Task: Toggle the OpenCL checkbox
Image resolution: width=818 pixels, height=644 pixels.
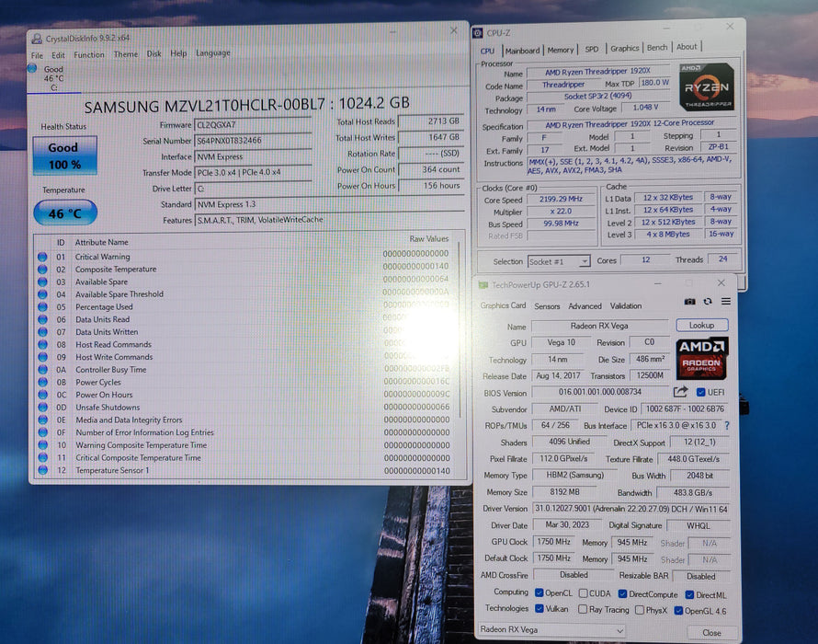Action: (540, 592)
